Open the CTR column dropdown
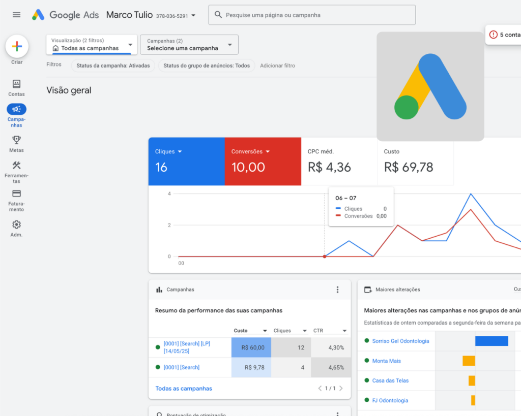The height and width of the screenshot is (416, 521). pos(344,331)
